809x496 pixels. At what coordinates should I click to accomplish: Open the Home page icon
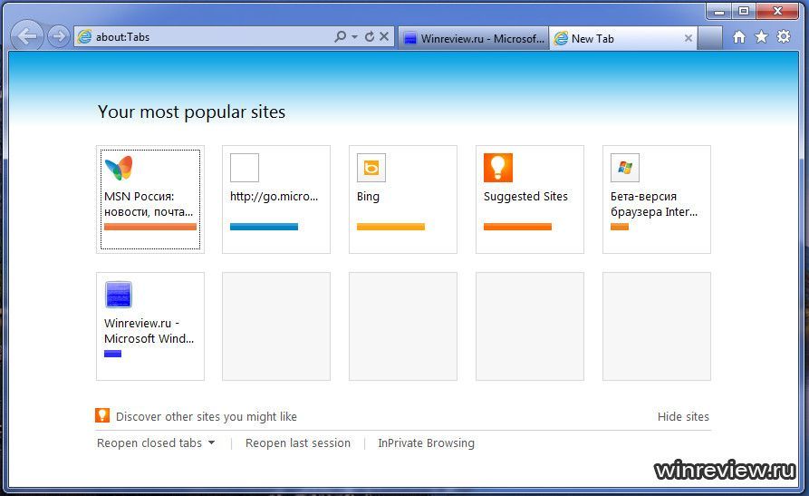pyautogui.click(x=739, y=37)
